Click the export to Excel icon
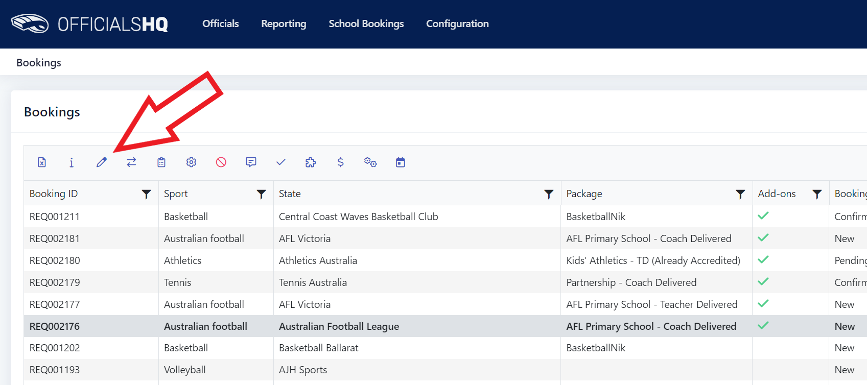 42,162
